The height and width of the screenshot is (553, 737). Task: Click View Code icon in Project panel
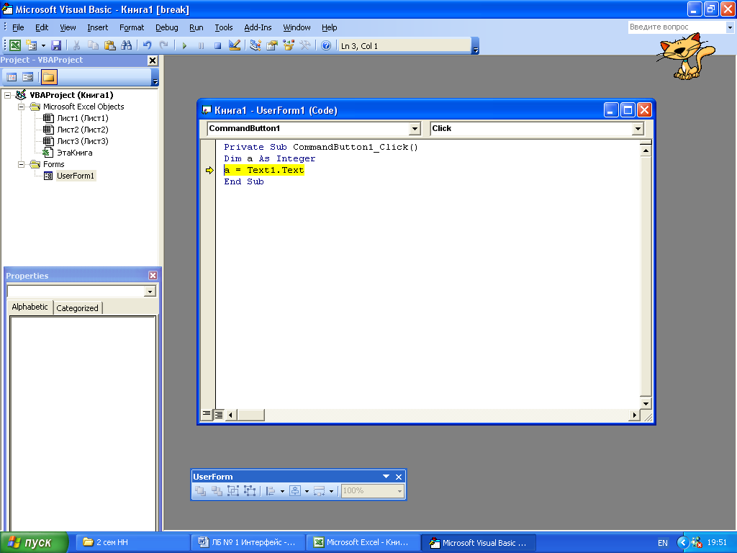click(12, 77)
